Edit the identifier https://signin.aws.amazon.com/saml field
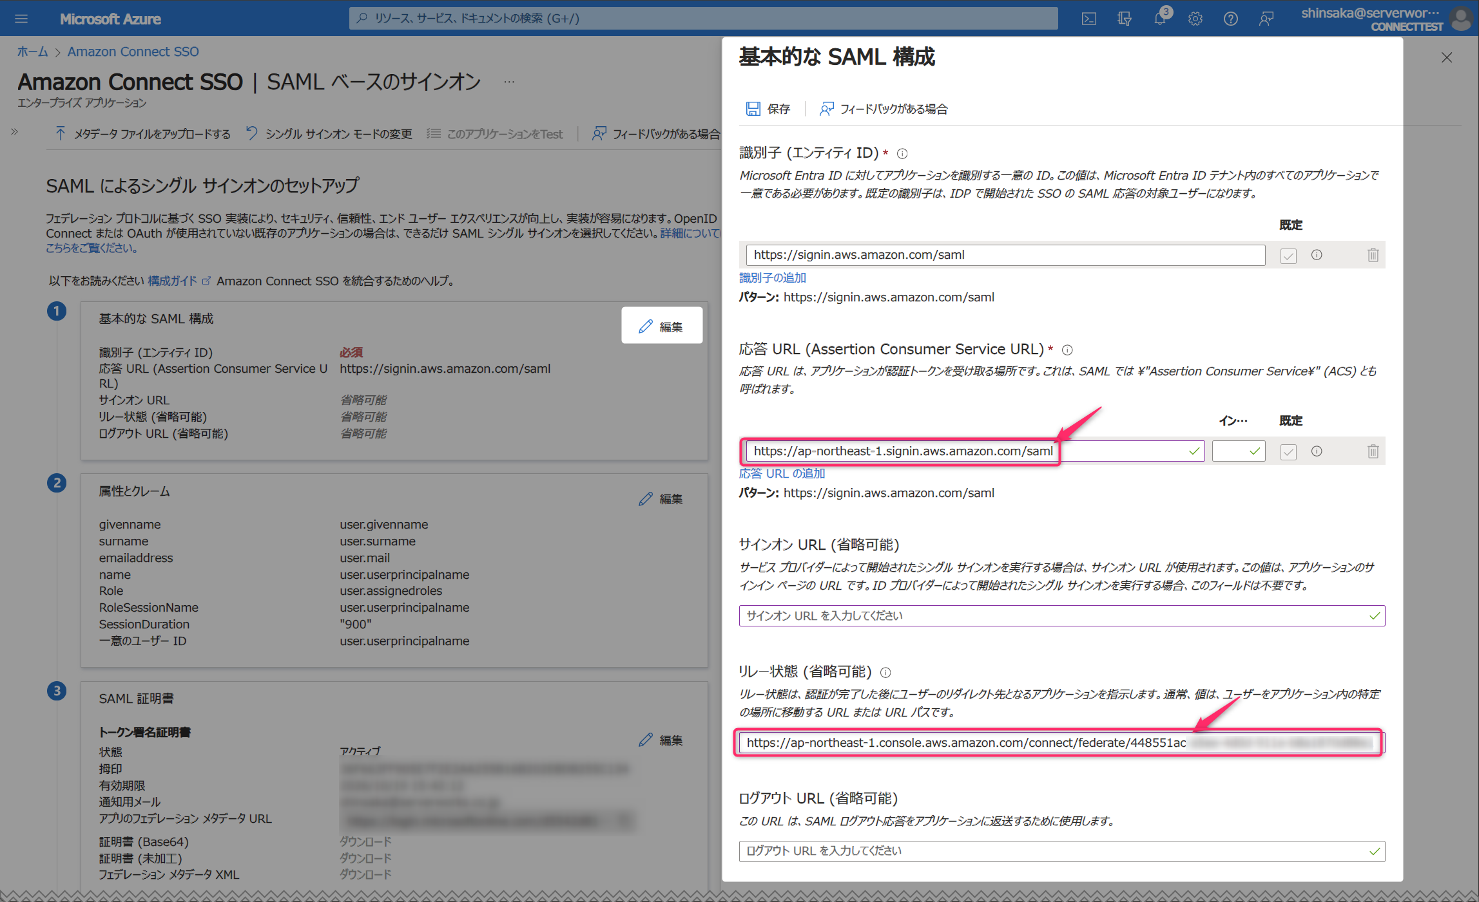The width and height of the screenshot is (1479, 902). (x=1005, y=255)
